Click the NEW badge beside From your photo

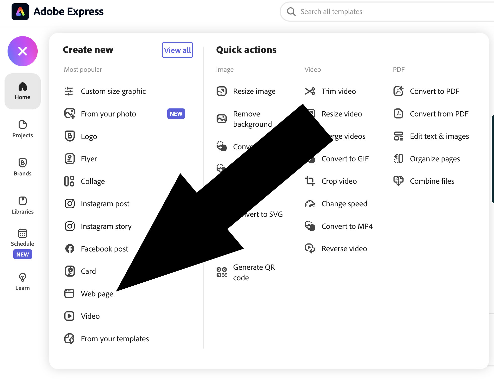tap(176, 114)
